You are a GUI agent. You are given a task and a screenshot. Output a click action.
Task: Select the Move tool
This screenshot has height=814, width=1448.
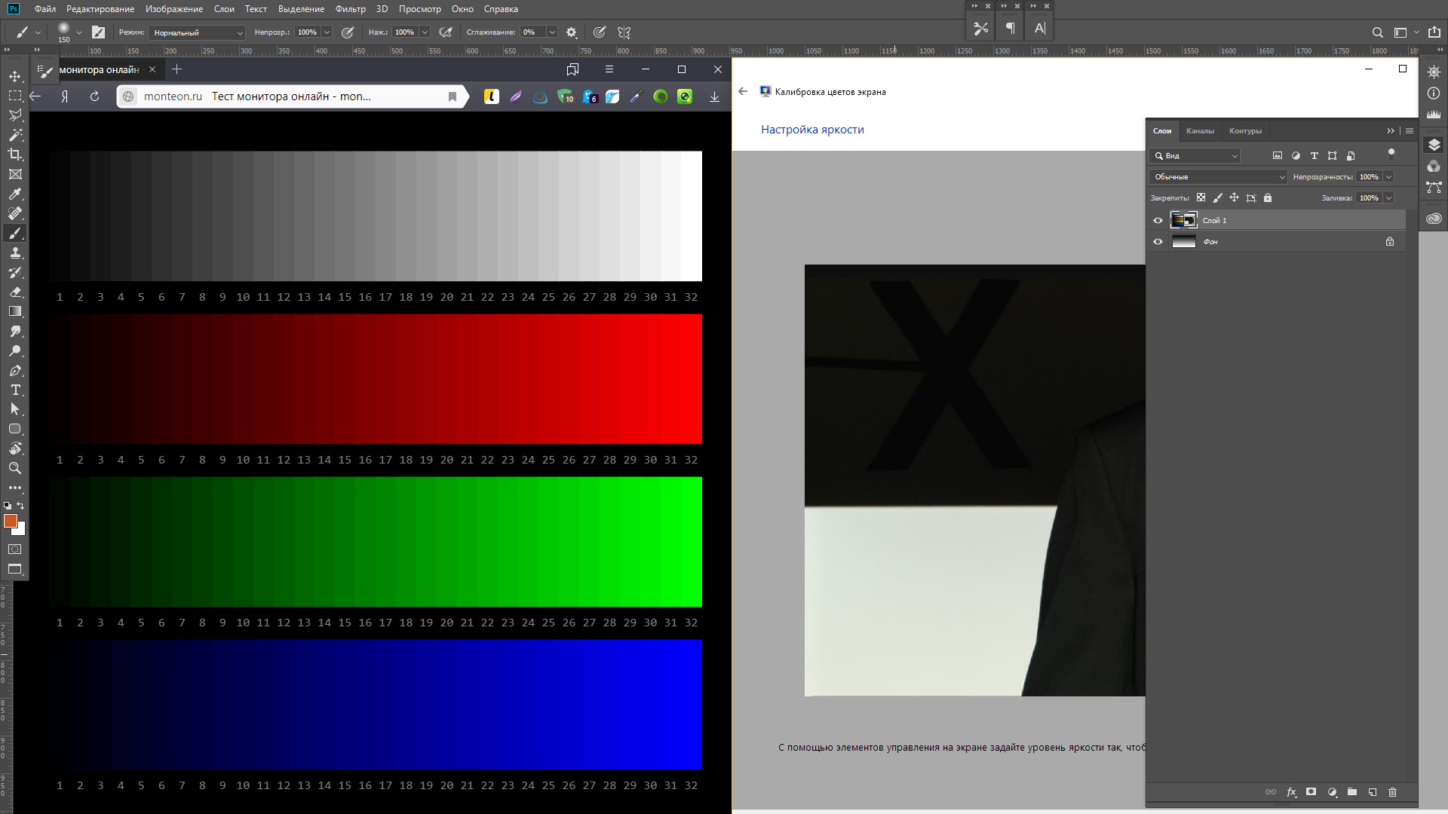[x=15, y=76]
